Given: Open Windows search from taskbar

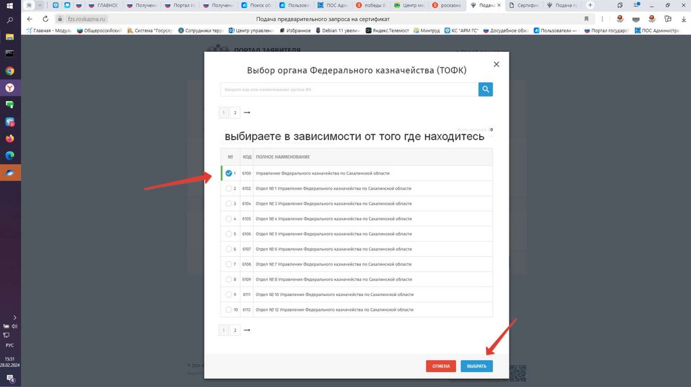Looking at the screenshot, I should pyautogui.click(x=9, y=21).
